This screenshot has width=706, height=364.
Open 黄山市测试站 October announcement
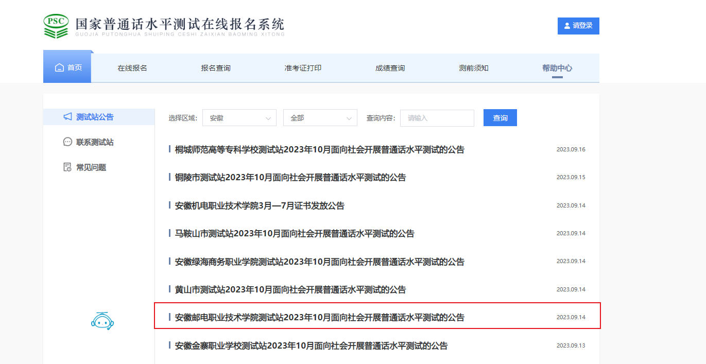290,290
